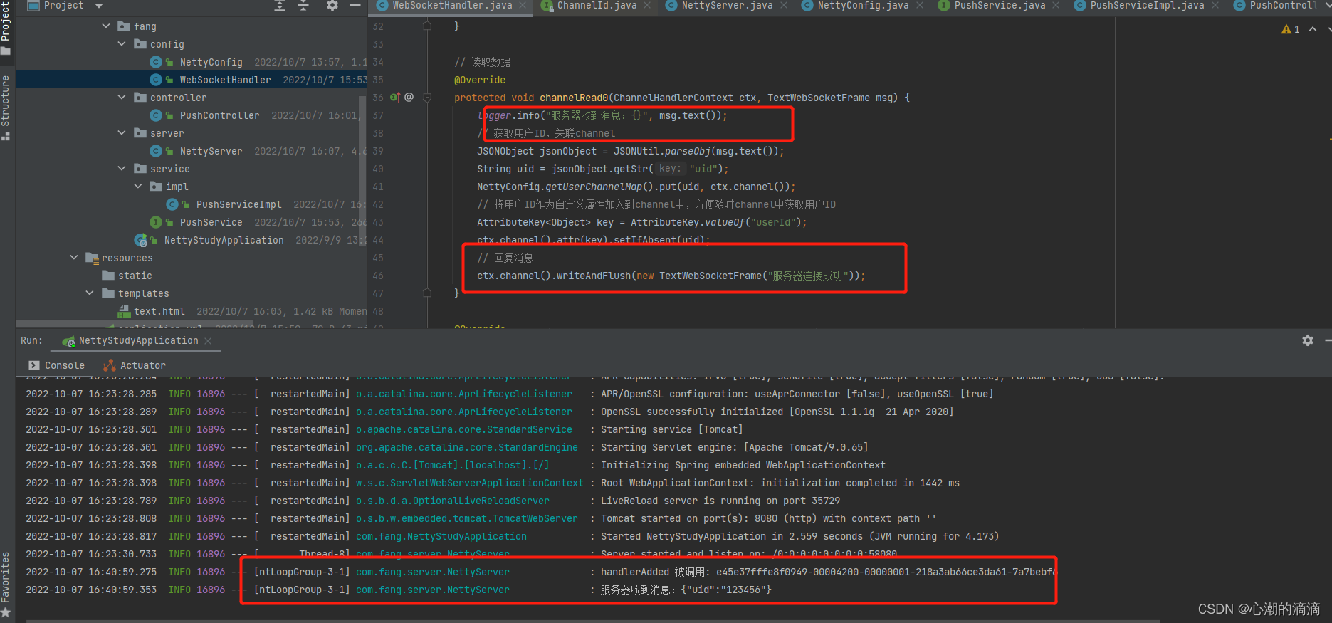Close the NettyConfig.java tab

click(920, 6)
